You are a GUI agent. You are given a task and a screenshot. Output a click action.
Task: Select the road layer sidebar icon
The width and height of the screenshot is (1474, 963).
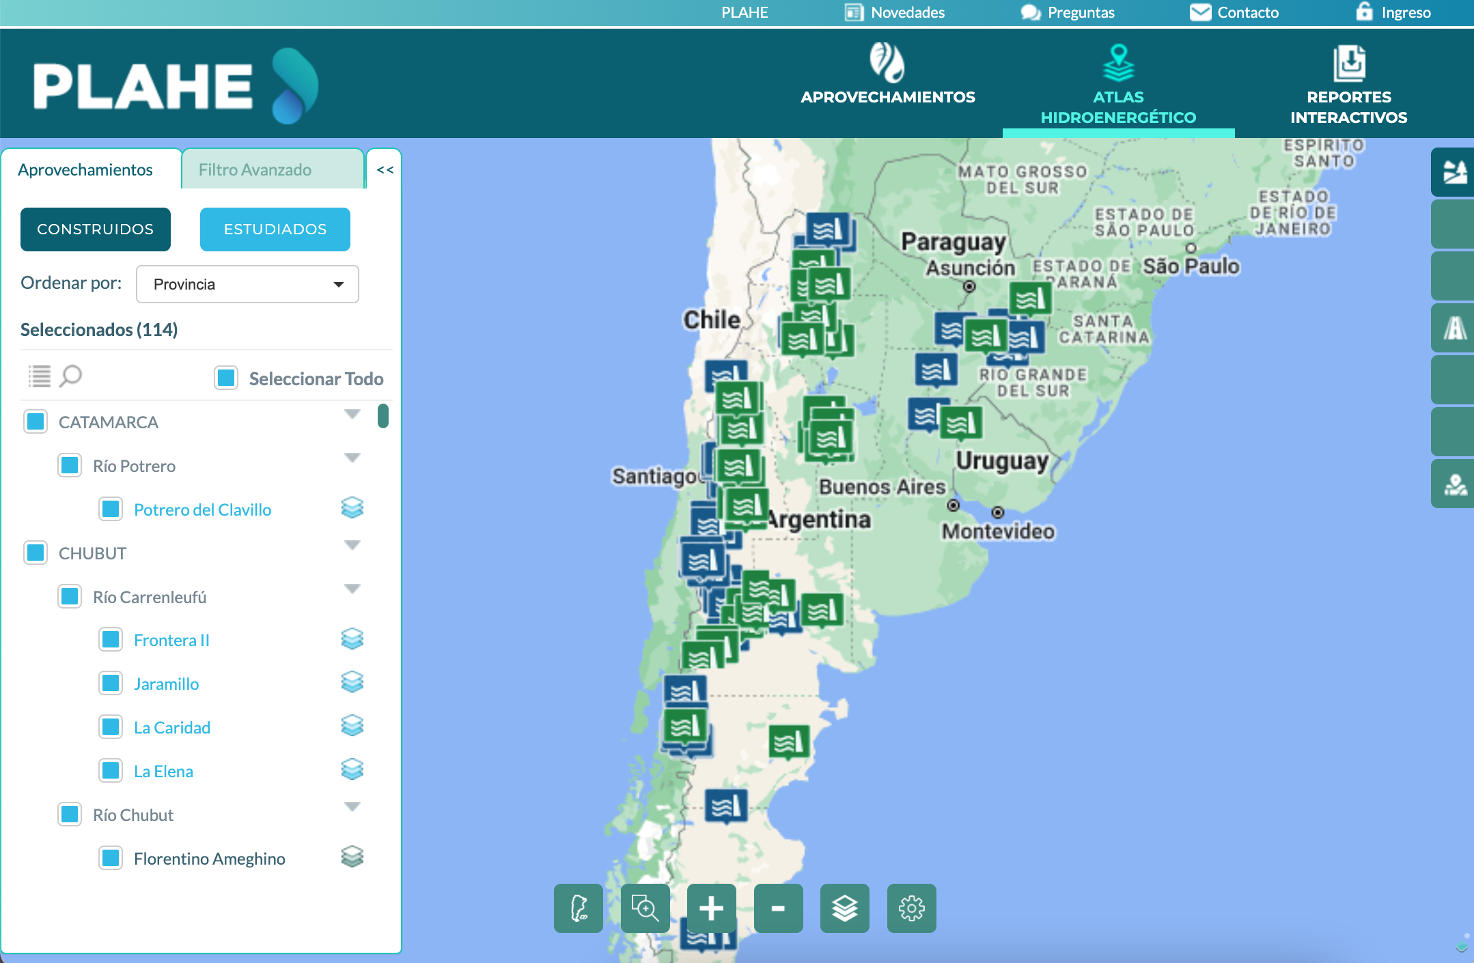tap(1454, 328)
